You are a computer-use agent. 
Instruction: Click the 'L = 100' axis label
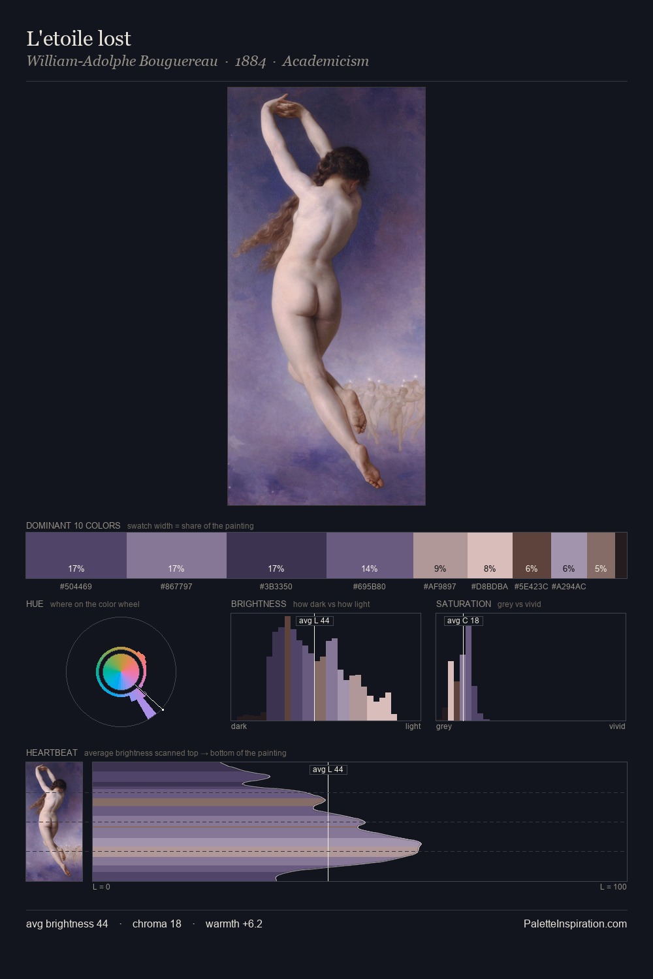pos(613,887)
